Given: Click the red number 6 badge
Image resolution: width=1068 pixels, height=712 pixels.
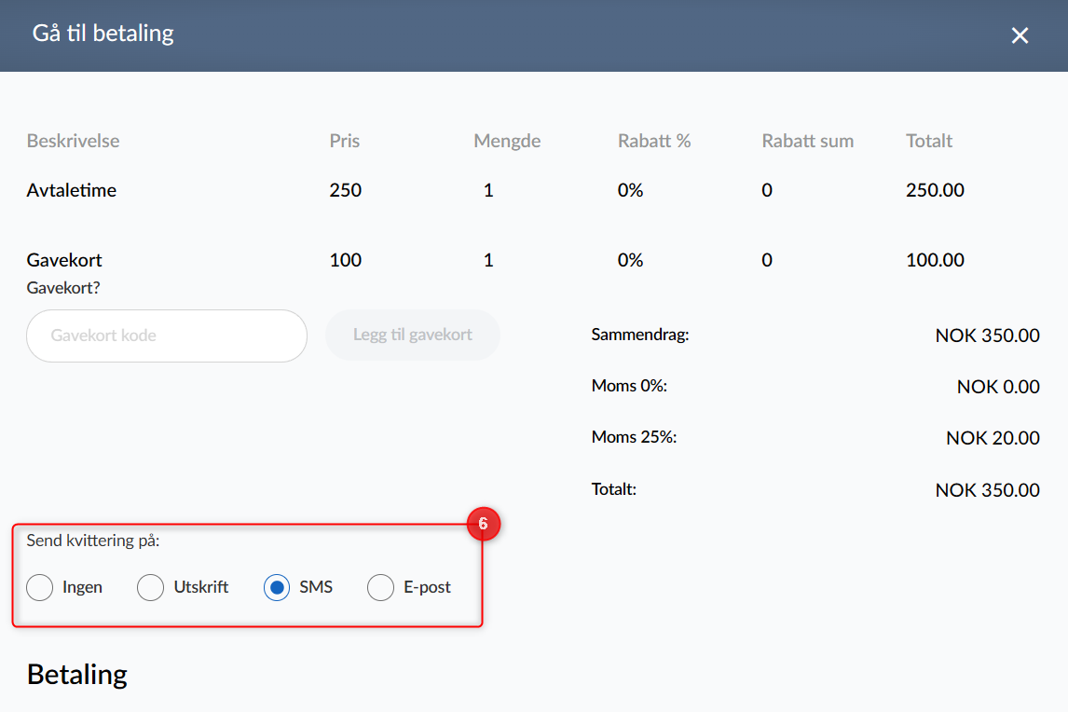Looking at the screenshot, I should point(484,525).
